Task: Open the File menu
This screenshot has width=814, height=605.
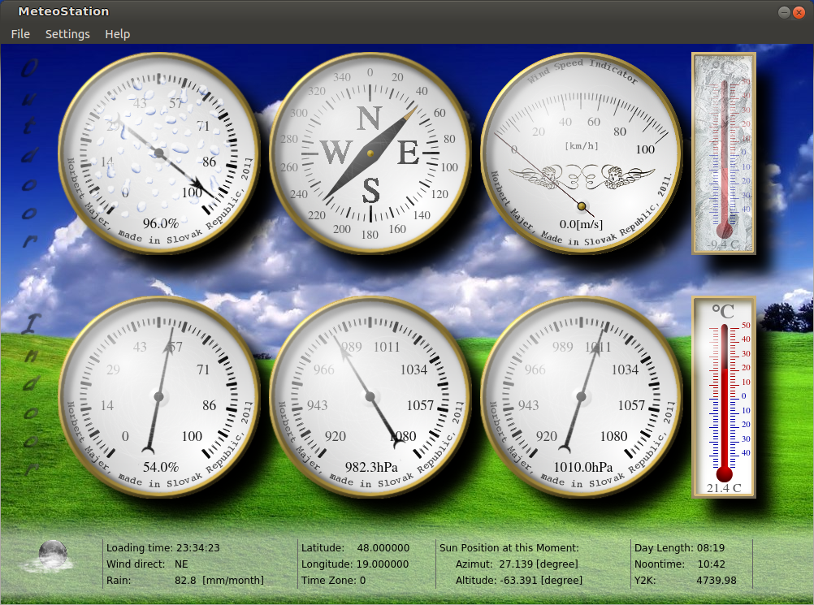Action: (x=19, y=34)
